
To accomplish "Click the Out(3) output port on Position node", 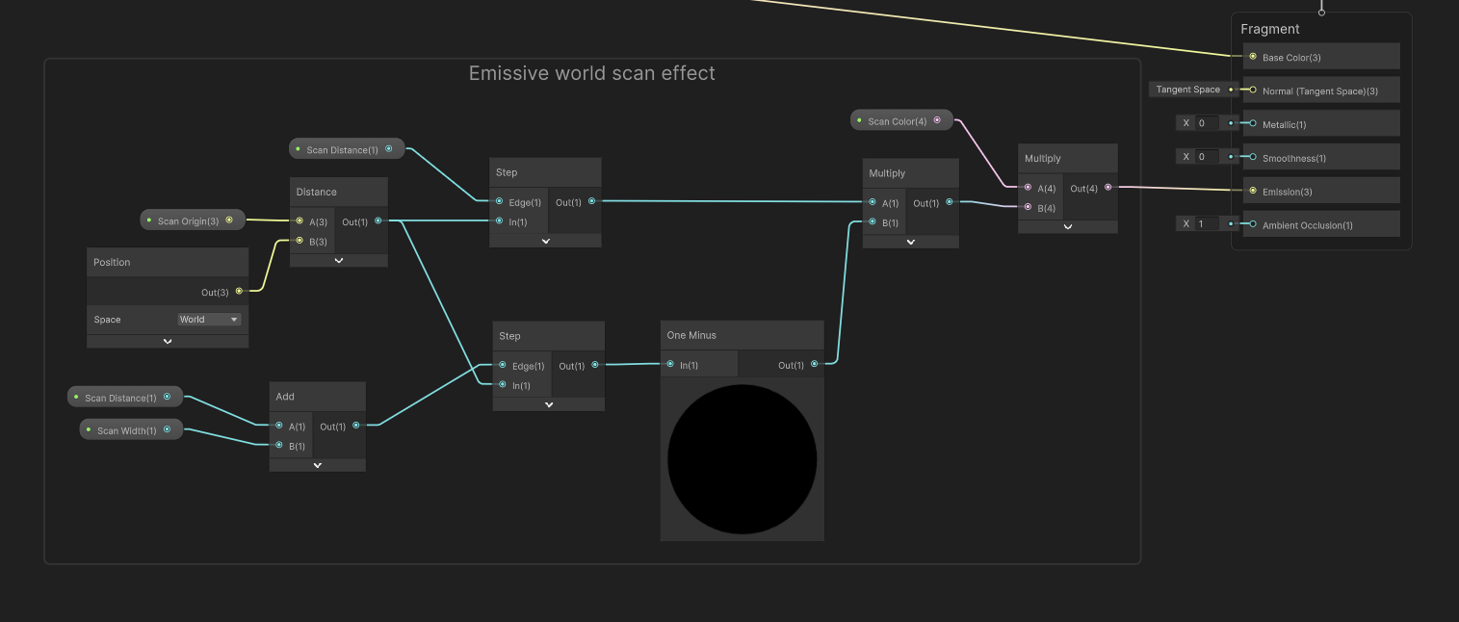I will coord(239,292).
